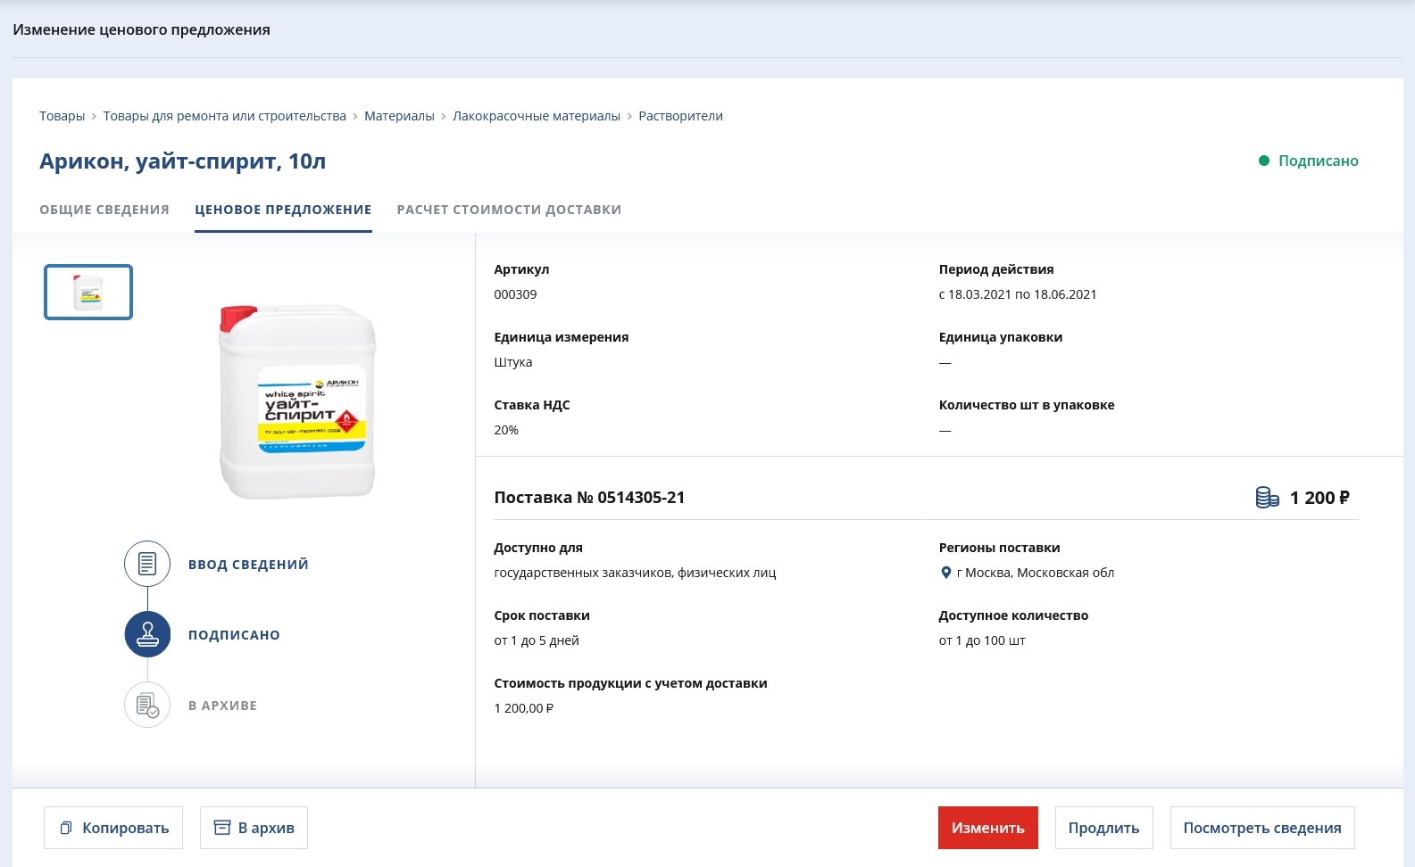Viewport: 1415px width, 867px height.
Task: Click the 'Подписано' status text
Action: click(1318, 161)
